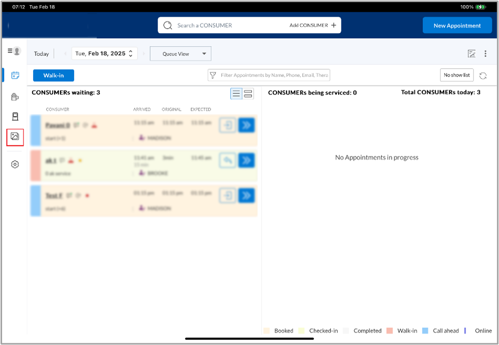Click the CONSUMER column header
Screen dimensions: 499x345
pyautogui.click(x=58, y=109)
